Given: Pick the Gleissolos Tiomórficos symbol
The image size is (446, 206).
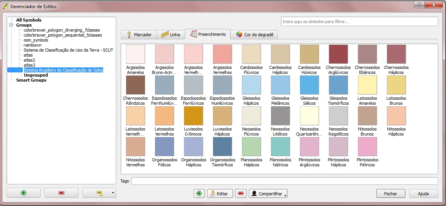Looking at the screenshot, I should pyautogui.click(x=339, y=85).
